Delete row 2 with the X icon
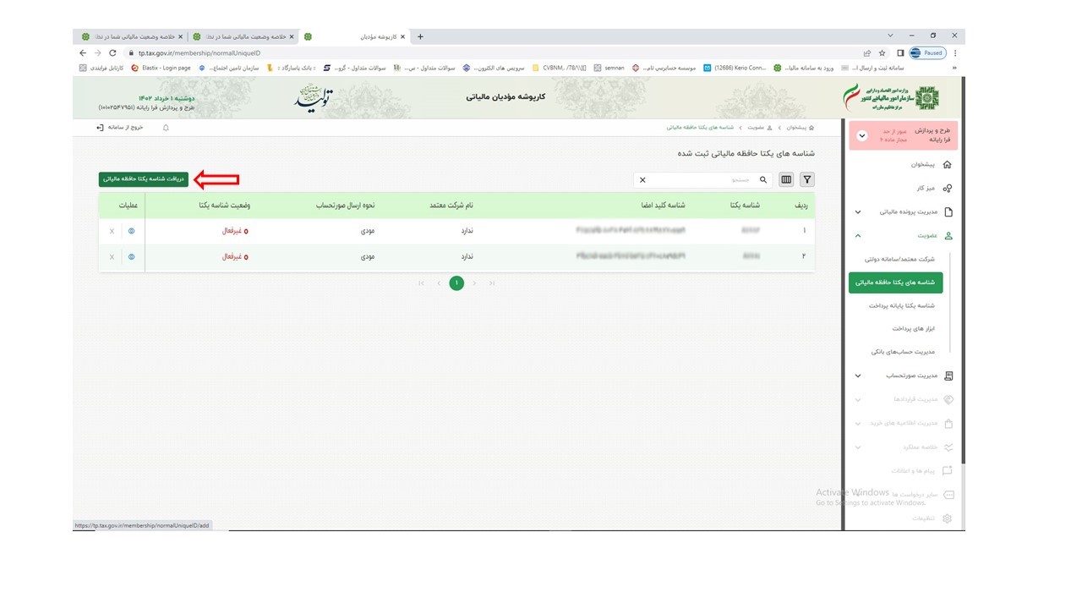This screenshot has height=609, width=1082. [112, 257]
